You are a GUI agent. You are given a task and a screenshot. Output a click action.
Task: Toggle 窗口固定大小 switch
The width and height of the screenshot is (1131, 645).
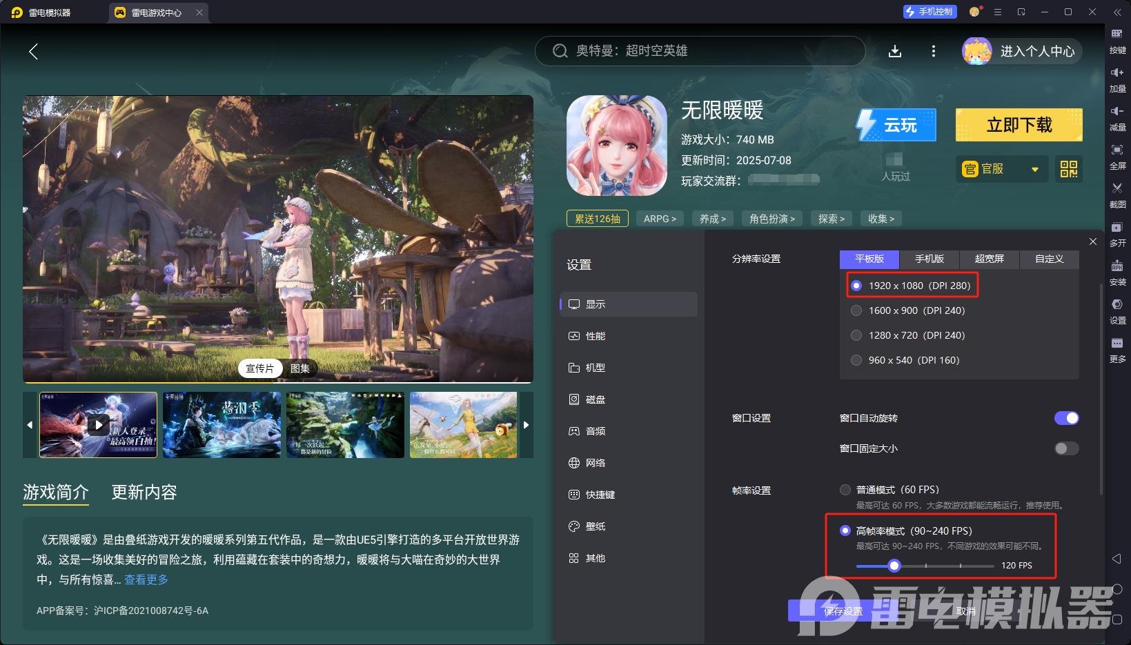(1067, 448)
